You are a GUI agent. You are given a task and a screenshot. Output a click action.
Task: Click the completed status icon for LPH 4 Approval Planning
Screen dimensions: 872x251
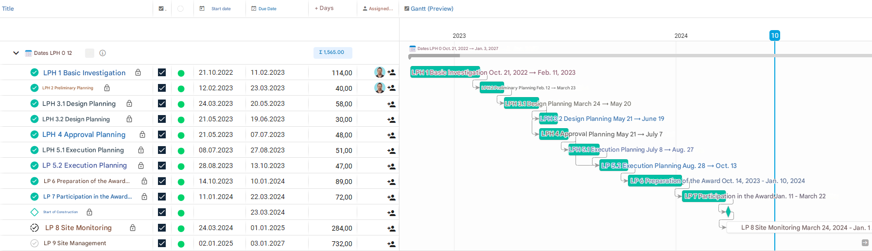click(x=35, y=134)
